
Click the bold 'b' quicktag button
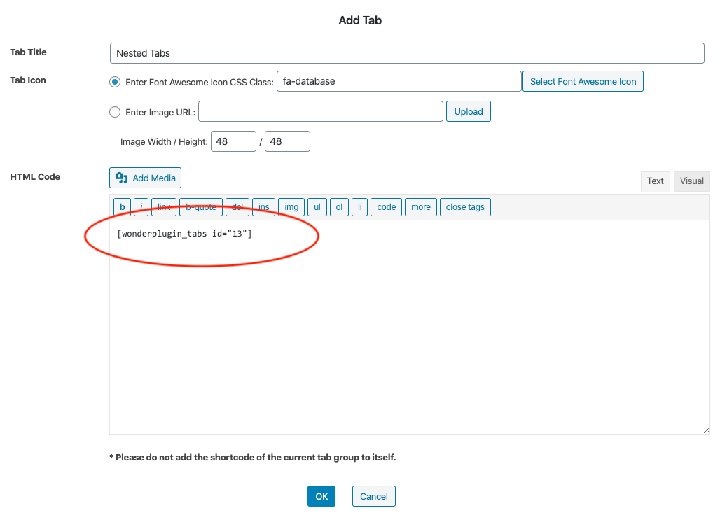(122, 207)
